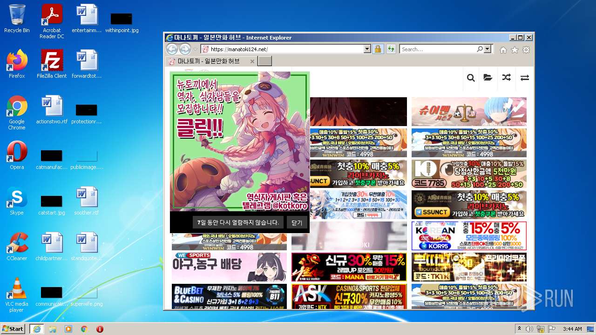Open the IE Tools gear icon
The image size is (596, 335).
(526, 50)
